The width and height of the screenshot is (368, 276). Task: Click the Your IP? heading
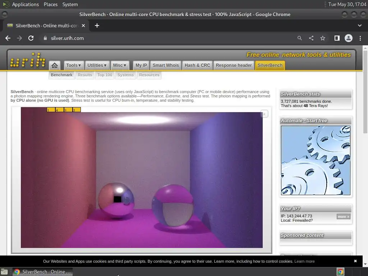(290, 209)
